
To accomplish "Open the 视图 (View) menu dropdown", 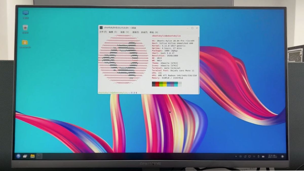I will coord(124,32).
